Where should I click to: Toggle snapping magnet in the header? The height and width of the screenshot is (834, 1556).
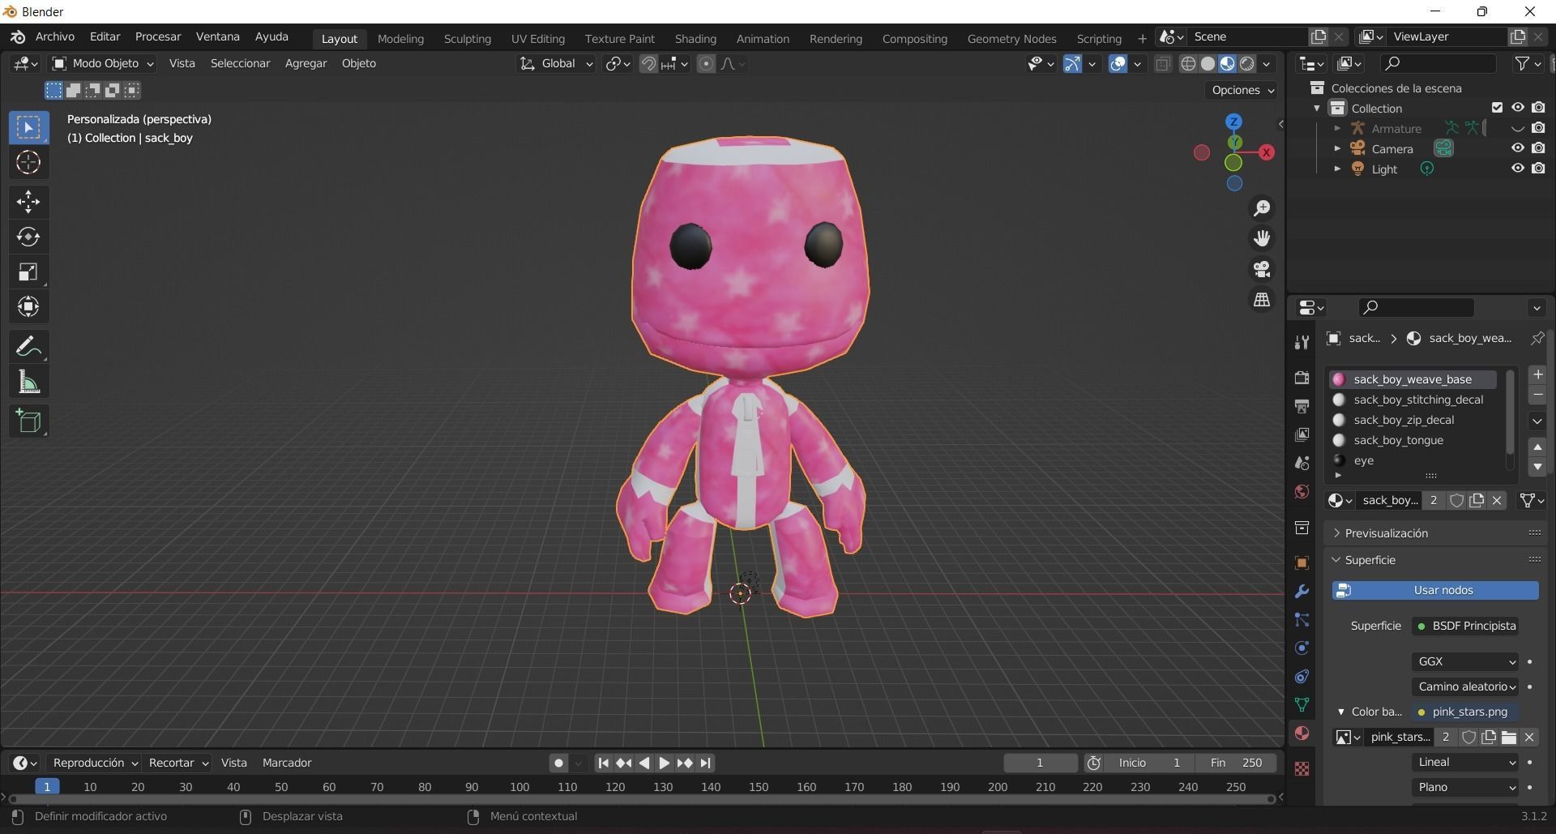pyautogui.click(x=648, y=64)
